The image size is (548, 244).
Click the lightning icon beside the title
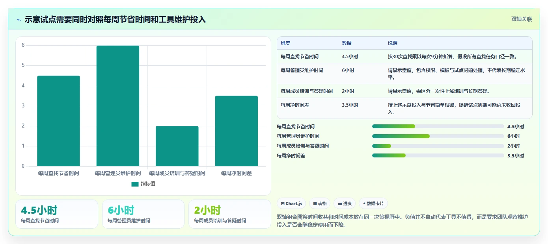point(19,20)
